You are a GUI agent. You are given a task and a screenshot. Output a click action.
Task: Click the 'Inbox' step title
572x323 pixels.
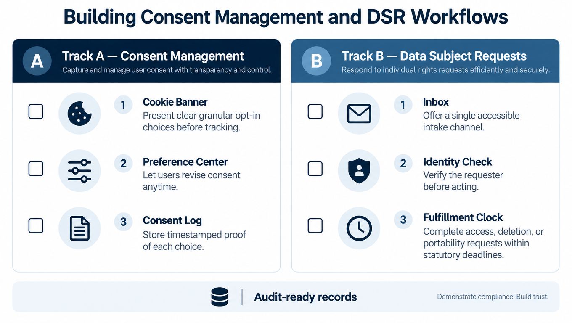coord(436,102)
